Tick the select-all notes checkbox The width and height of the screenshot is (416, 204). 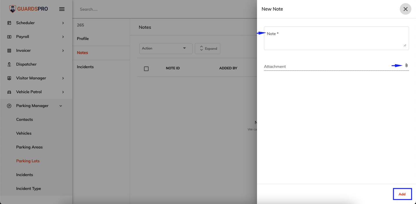[146, 68]
